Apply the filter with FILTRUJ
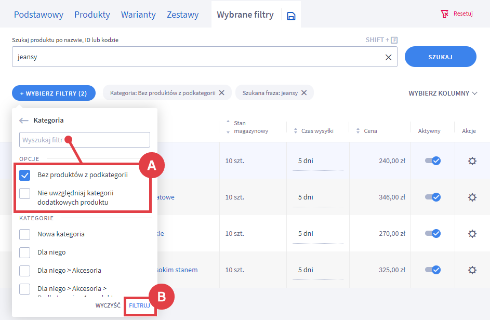This screenshot has width=490, height=320. 139,305
